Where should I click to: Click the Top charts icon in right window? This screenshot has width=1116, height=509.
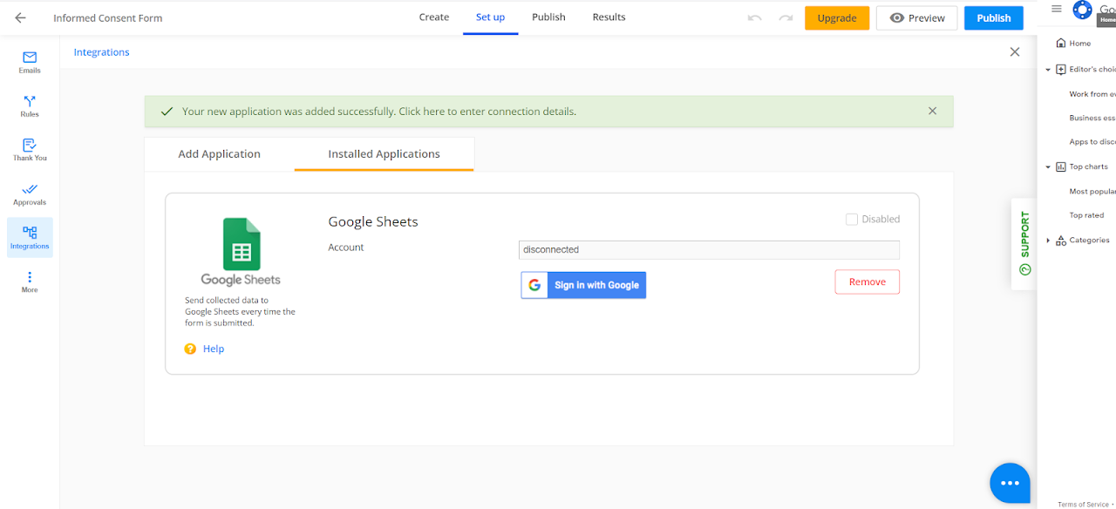(1061, 166)
